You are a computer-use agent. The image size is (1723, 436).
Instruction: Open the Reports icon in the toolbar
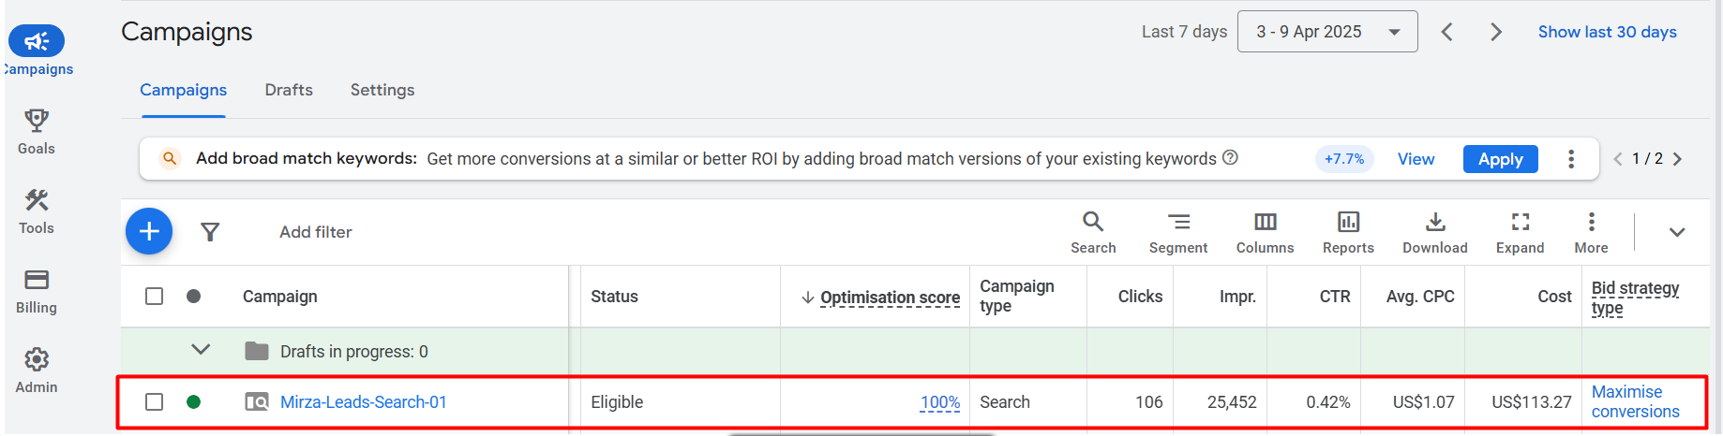tap(1348, 223)
